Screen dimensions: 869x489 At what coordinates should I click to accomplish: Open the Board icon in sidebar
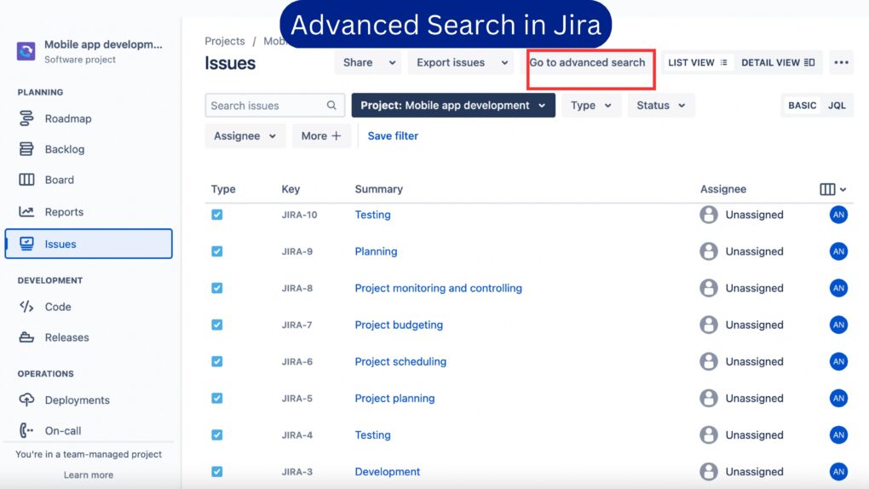(26, 180)
